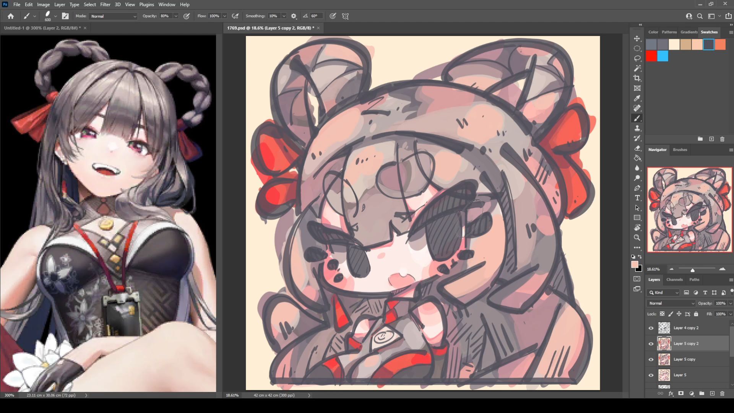Pick the red swatch
Viewport: 734px width, 413px height.
[651, 56]
